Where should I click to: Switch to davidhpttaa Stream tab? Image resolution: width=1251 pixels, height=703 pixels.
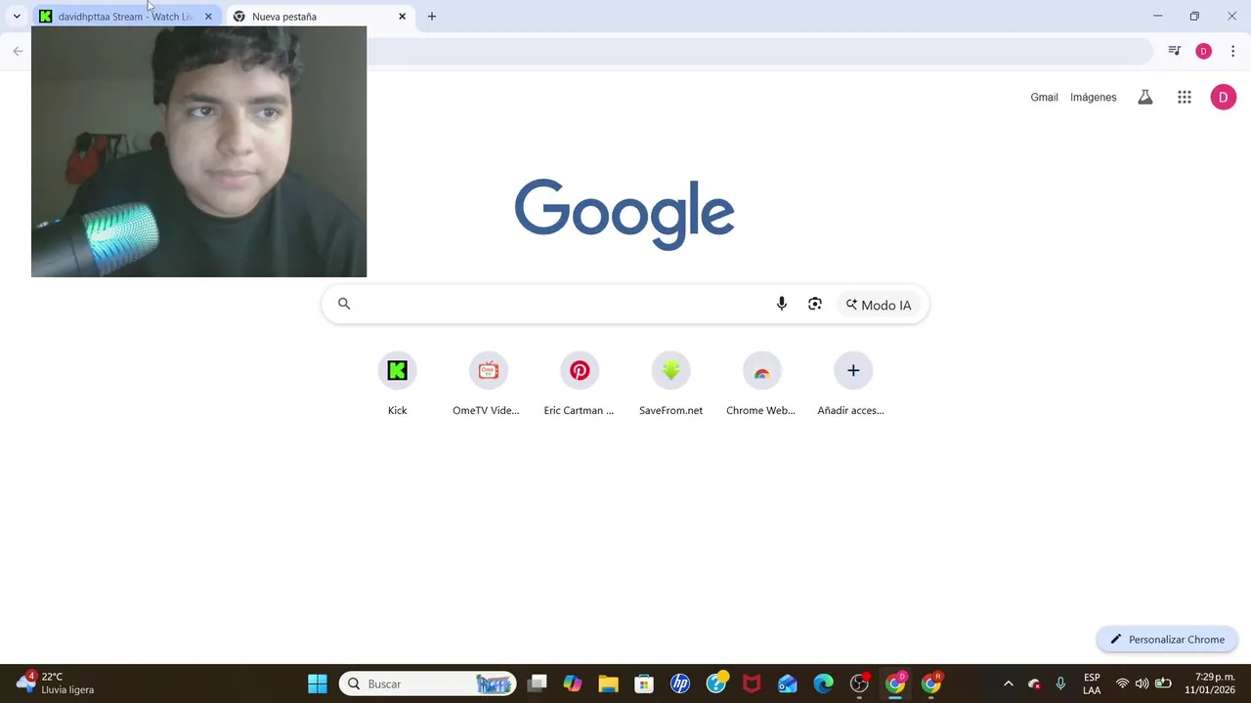(125, 17)
